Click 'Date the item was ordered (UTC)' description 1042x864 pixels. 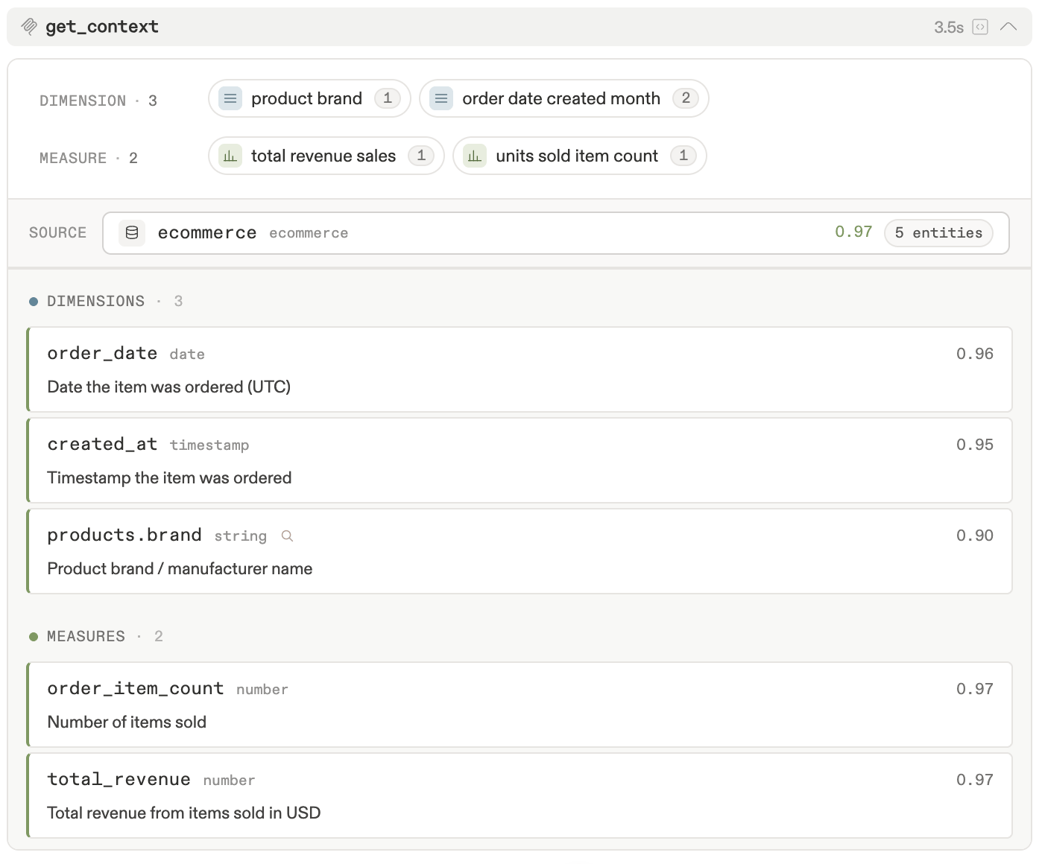(x=169, y=387)
